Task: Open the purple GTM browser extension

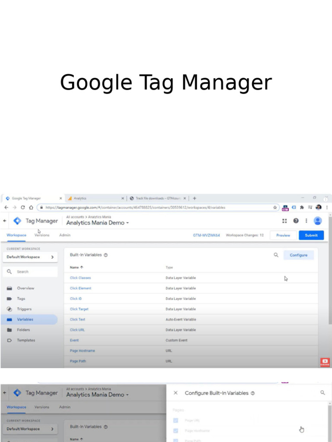Action: pyautogui.click(x=285, y=208)
